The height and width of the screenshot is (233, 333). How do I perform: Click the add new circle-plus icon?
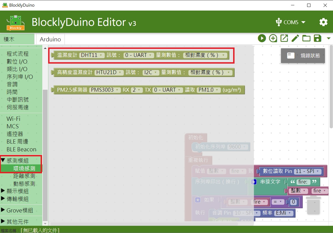tap(273, 38)
